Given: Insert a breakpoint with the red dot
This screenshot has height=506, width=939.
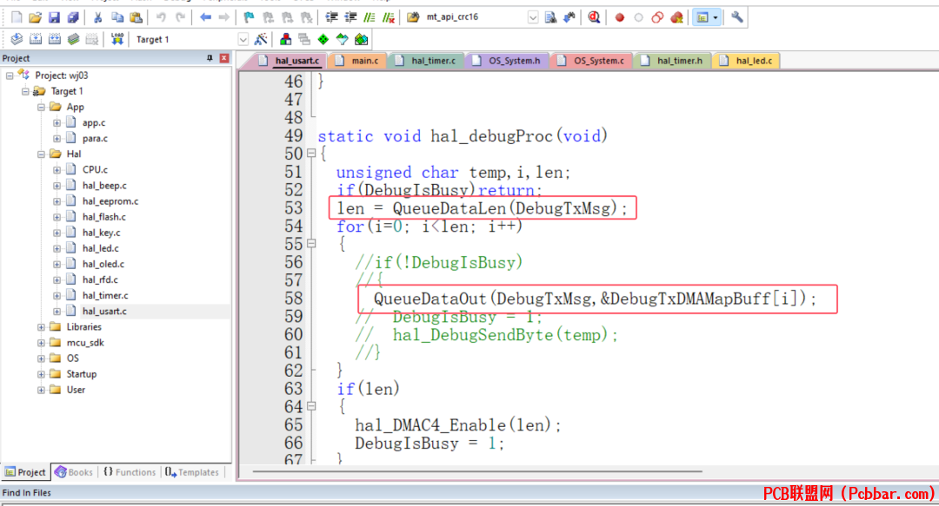Looking at the screenshot, I should point(620,17).
